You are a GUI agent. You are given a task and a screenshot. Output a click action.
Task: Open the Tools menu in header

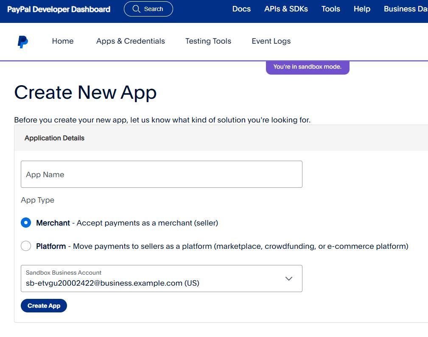(330, 9)
